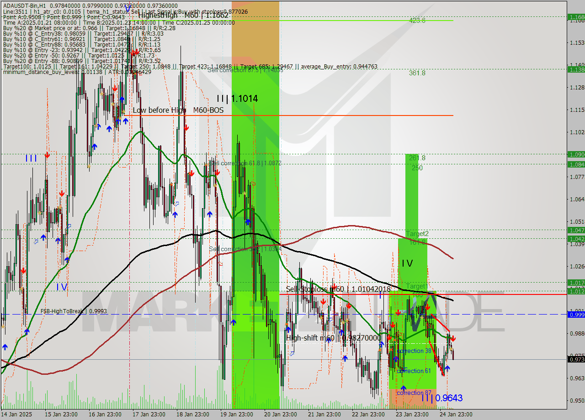Select the 'HighestHigh M60 | 1.1662' label
Image resolution: width=585 pixels, height=420 pixels.
pyautogui.click(x=184, y=15)
